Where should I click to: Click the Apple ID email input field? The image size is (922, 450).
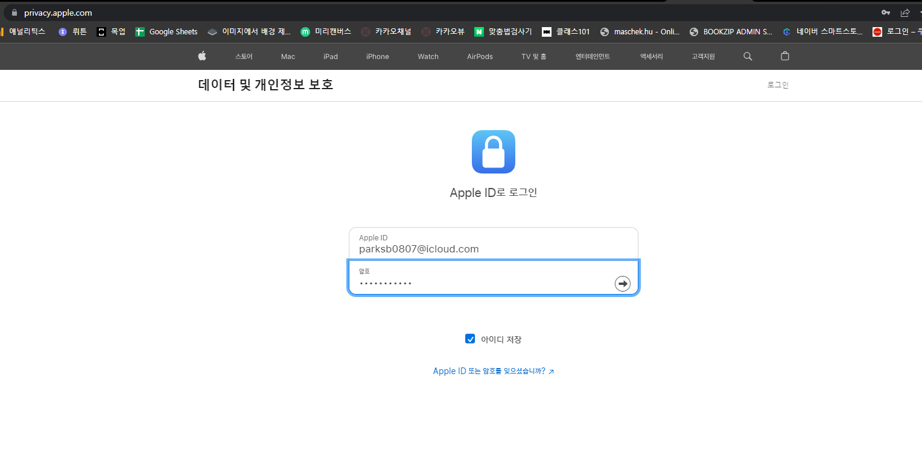[x=494, y=244]
